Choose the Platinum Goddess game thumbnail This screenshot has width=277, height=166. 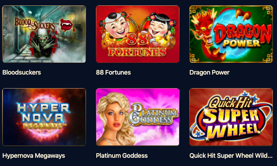click(x=138, y=117)
